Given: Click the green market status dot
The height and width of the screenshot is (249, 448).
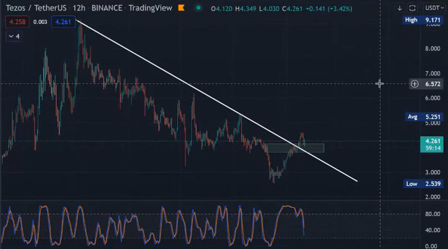Looking at the screenshot, I should [x=198, y=8].
